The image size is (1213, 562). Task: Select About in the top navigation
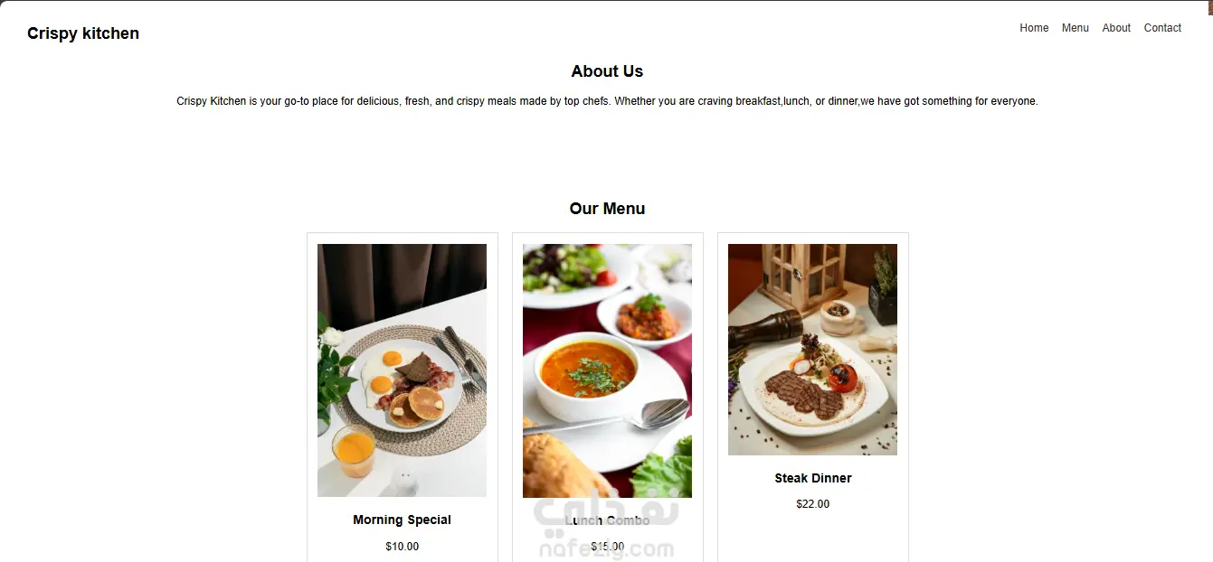pyautogui.click(x=1116, y=28)
